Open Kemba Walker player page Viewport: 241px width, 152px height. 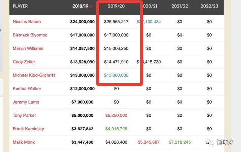(27, 89)
